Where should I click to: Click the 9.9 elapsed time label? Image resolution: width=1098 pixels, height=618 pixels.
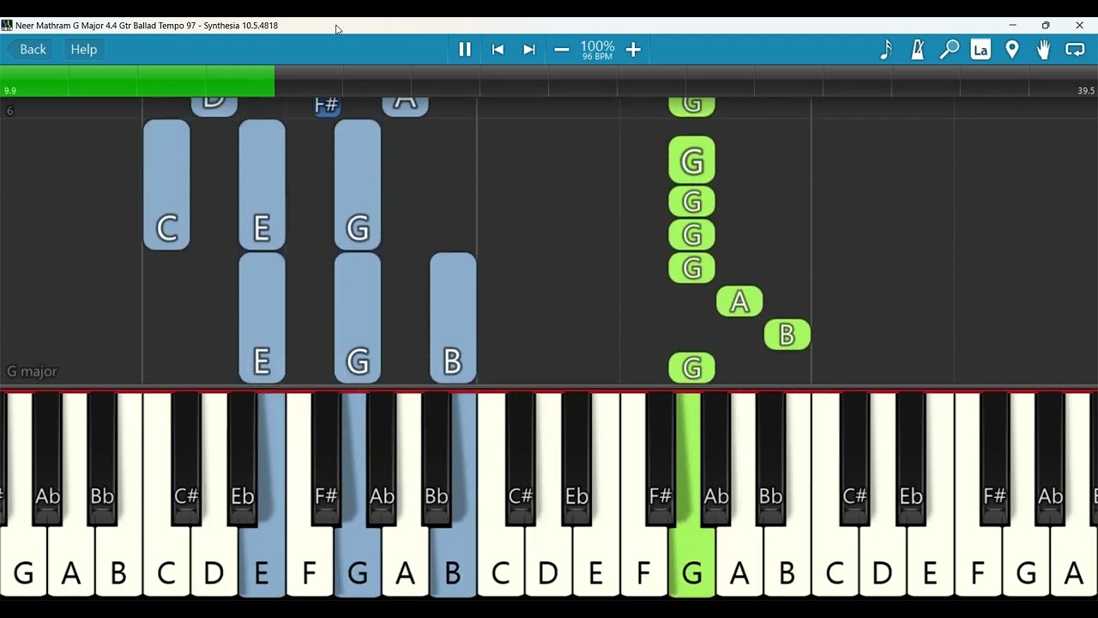pos(9,91)
